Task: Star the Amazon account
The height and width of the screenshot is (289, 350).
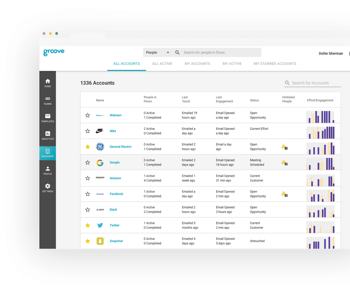Action: (88, 178)
